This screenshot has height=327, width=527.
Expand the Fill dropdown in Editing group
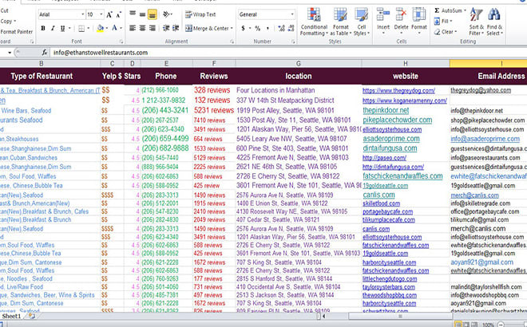point(450,22)
